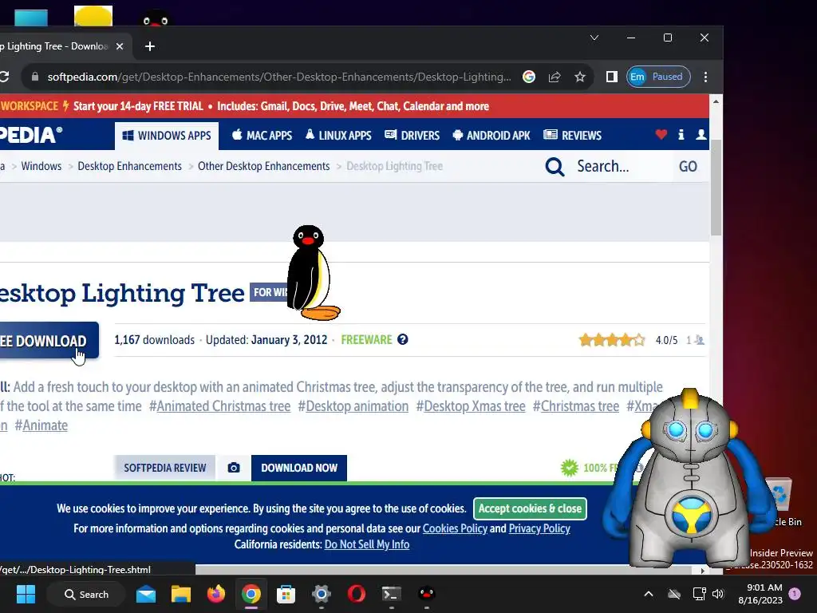Go to the Drivers section

tap(412, 136)
